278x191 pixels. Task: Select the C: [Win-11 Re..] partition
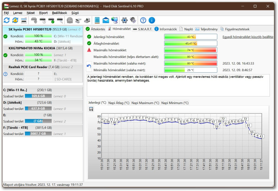coord(43,93)
